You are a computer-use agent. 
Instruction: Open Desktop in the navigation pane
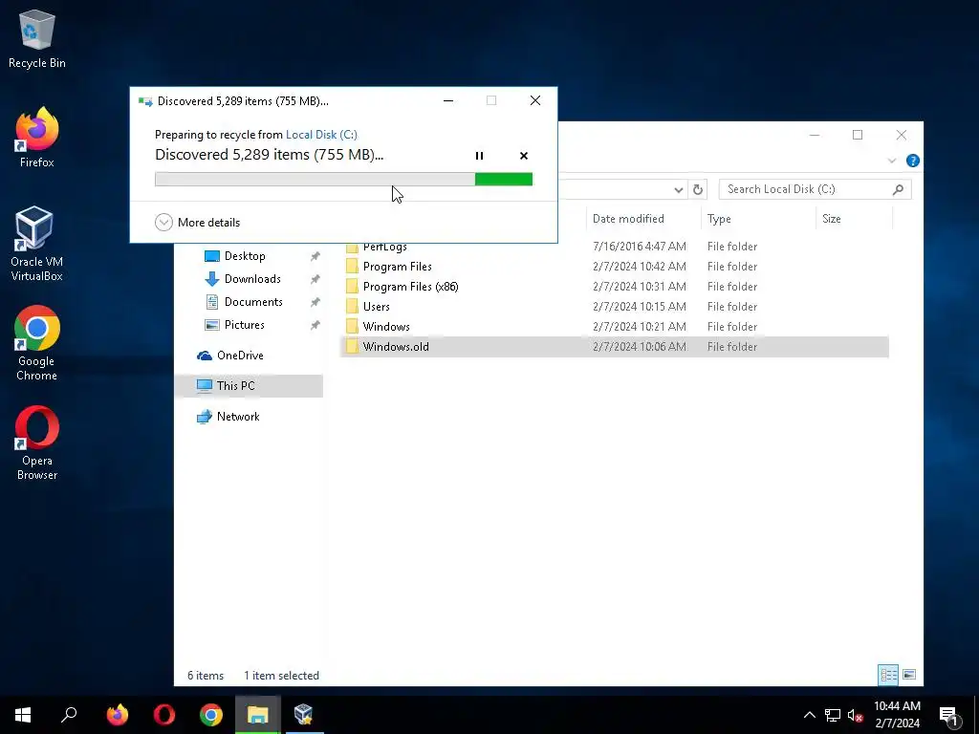click(244, 256)
